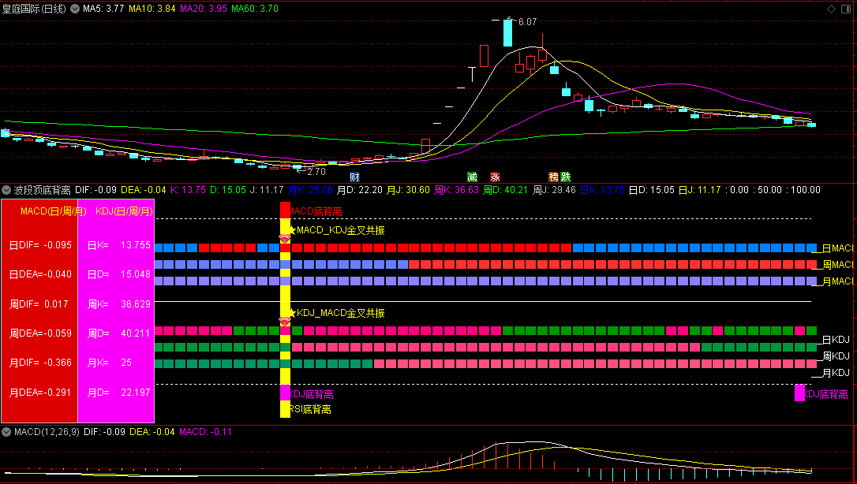Click the red 涨 marker icon
This screenshot has height=484, width=857.
click(x=495, y=177)
